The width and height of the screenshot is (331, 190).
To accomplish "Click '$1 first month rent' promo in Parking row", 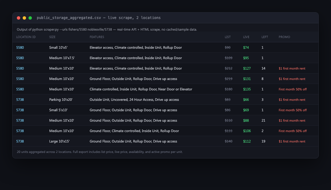I will click(x=292, y=100).
